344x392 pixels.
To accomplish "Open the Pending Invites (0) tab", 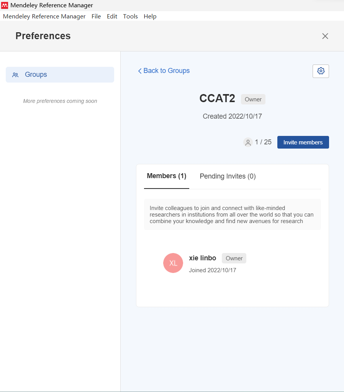I will click(228, 176).
